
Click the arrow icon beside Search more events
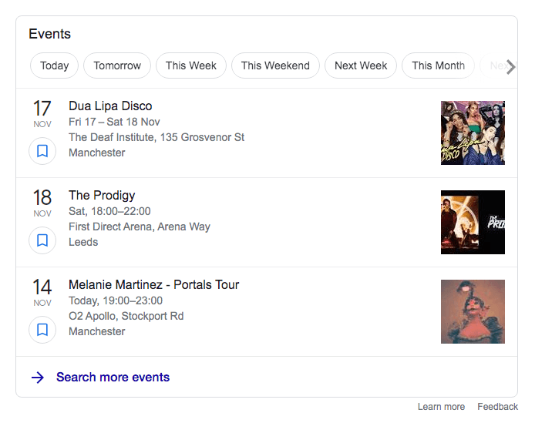[x=38, y=378]
